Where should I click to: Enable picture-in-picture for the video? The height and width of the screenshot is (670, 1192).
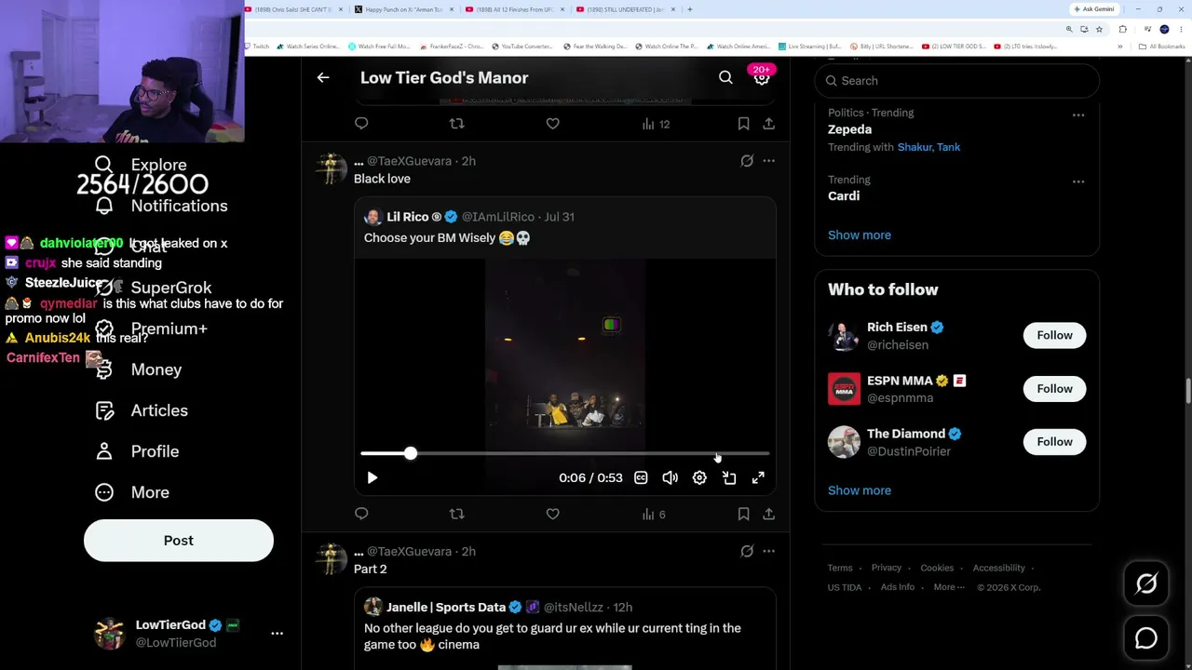[x=729, y=477]
